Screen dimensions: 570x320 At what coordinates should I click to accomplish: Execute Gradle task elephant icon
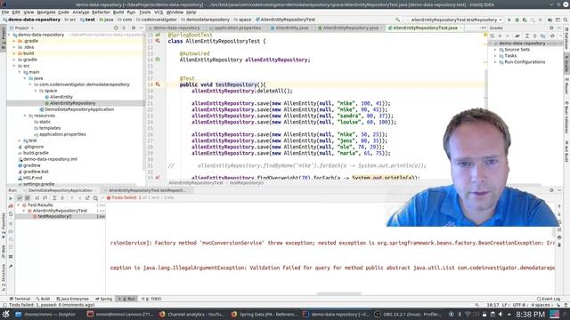coord(517,36)
